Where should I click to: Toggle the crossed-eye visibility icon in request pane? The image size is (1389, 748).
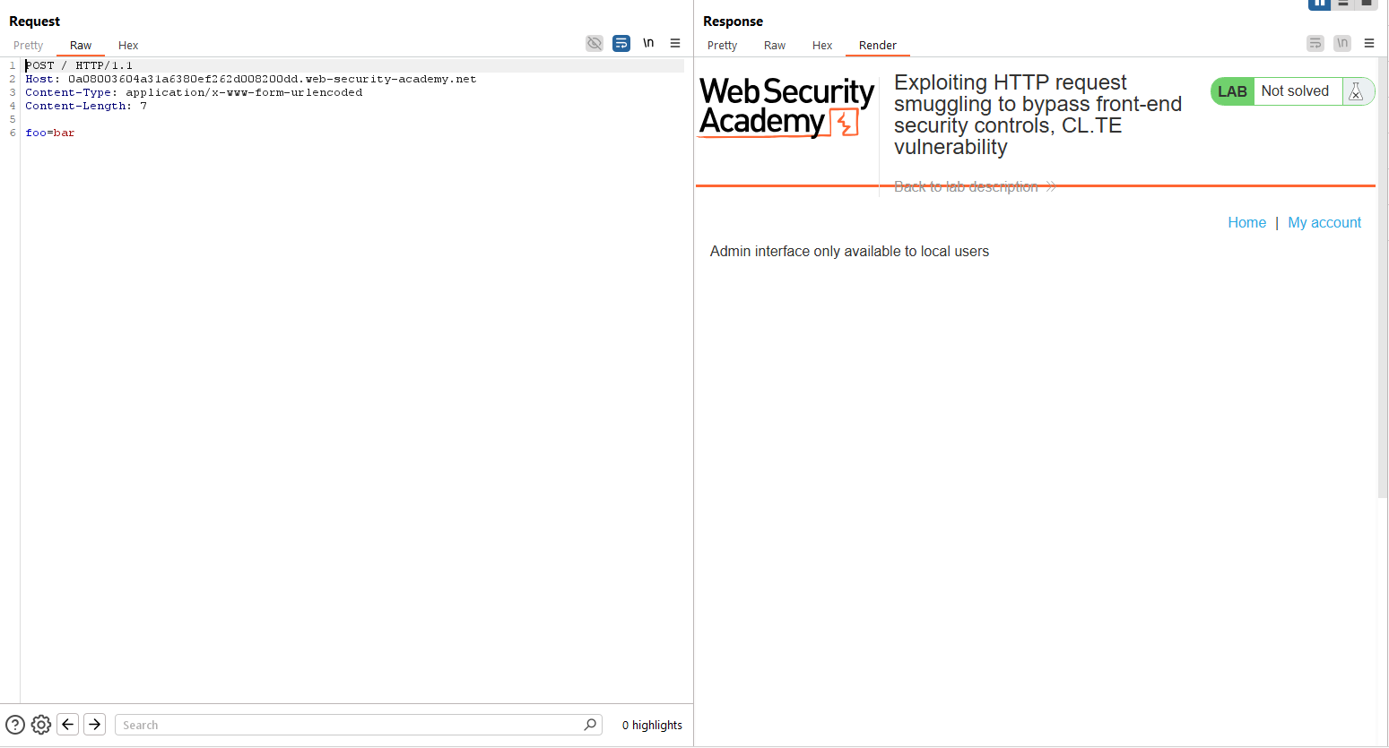(x=595, y=43)
